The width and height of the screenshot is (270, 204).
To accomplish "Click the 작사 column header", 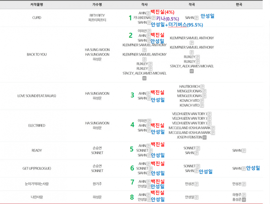I will pyautogui.click(x=144, y=5).
